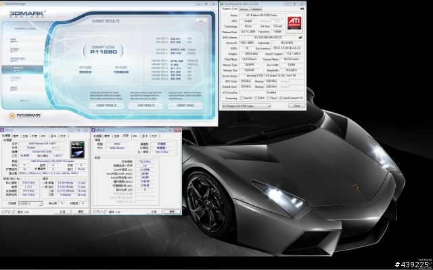This screenshot has width=433, height=270.
Task: Click the 3DMark Vantage logo
Action: (26, 13)
